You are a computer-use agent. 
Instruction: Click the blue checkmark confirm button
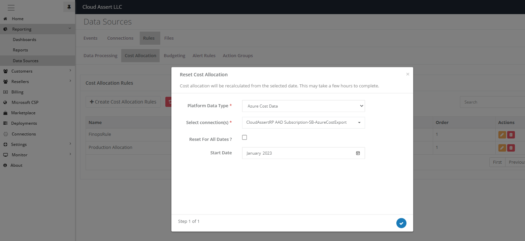(401, 223)
